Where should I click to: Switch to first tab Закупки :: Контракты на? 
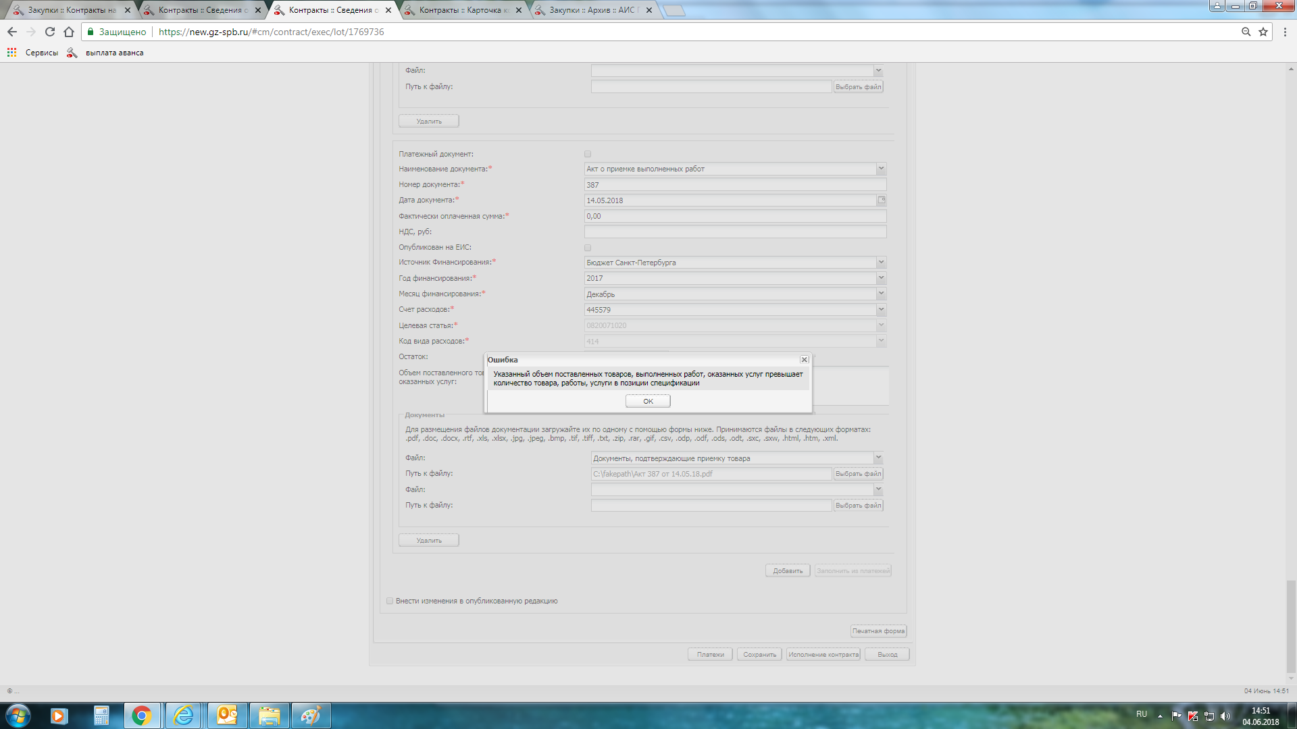point(70,10)
